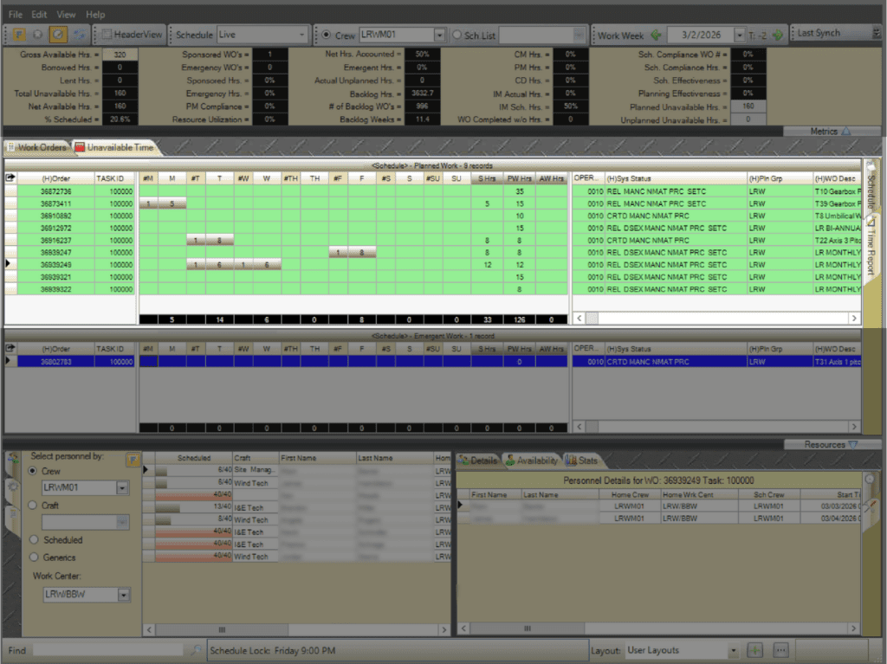887x664 pixels.
Task: Click the previous work week green arrow
Action: (656, 35)
